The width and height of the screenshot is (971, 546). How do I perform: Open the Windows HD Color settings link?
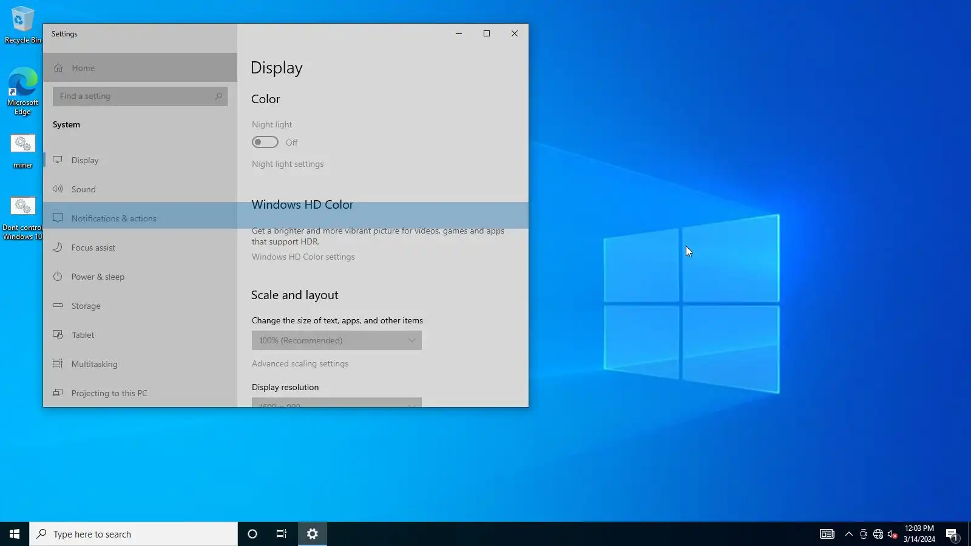tap(303, 257)
